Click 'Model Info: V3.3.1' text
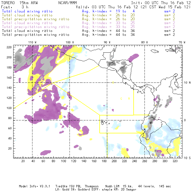Screen dimensions: 192x192 coord(35,186)
